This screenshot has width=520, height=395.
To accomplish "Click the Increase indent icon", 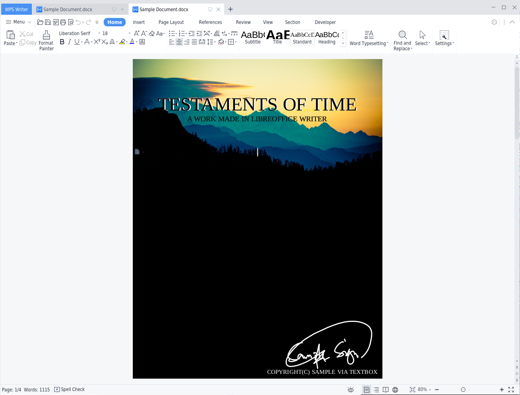I will coord(199,34).
